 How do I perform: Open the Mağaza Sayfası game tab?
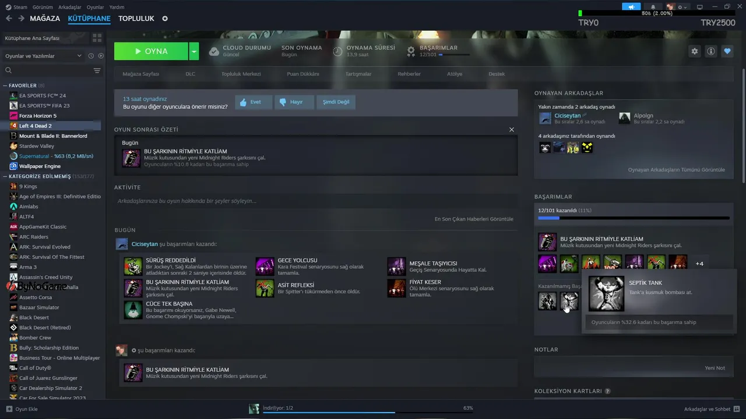(140, 74)
